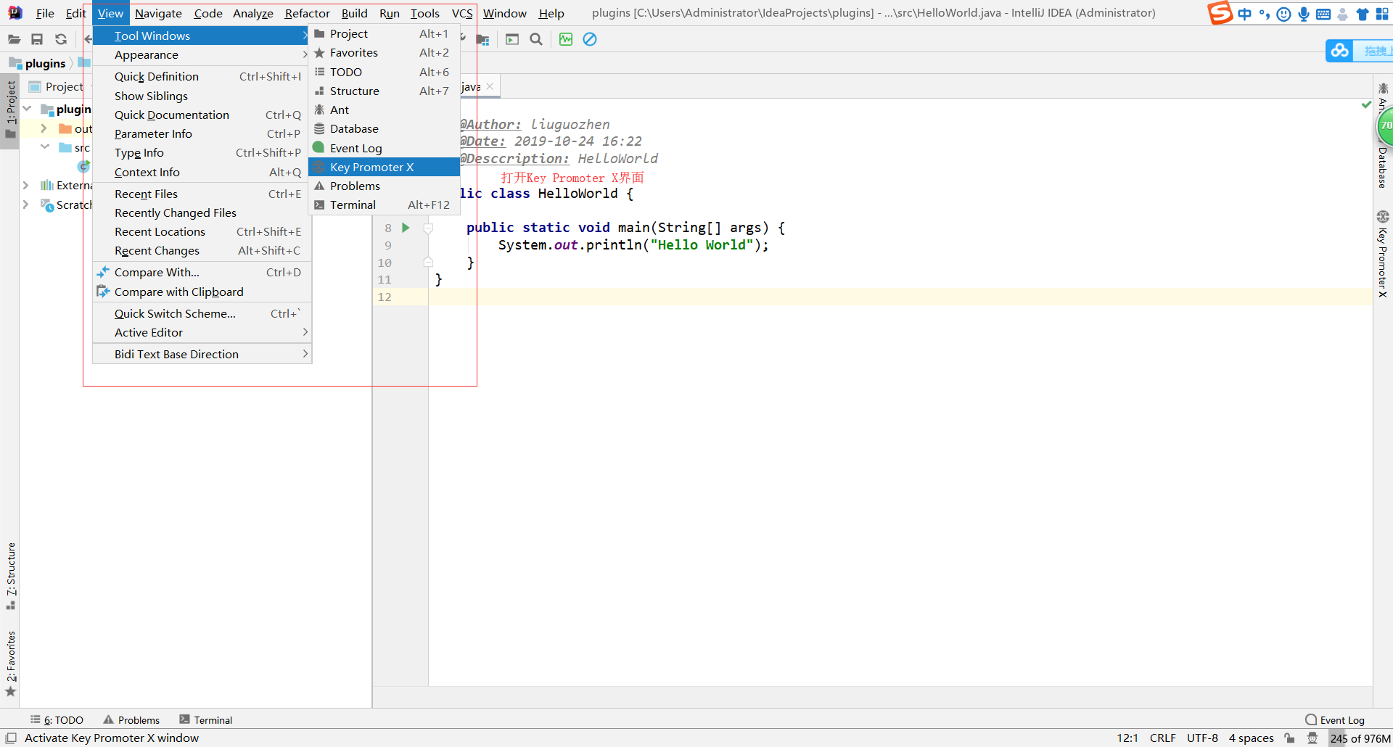This screenshot has height=747, width=1393.
Task: Click the Sogou input icon in tray
Action: coord(1220,12)
